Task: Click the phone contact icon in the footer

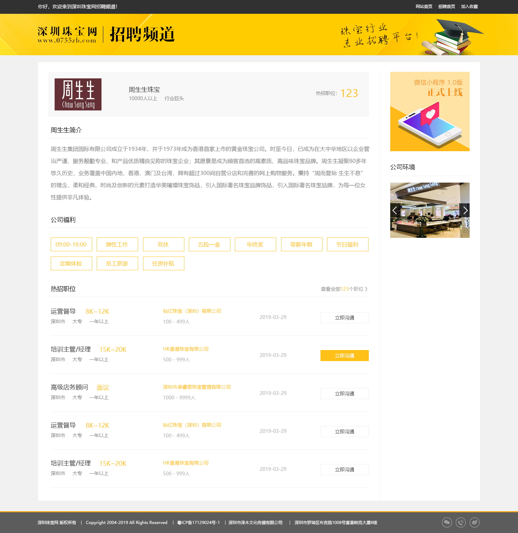Action: 461,522
